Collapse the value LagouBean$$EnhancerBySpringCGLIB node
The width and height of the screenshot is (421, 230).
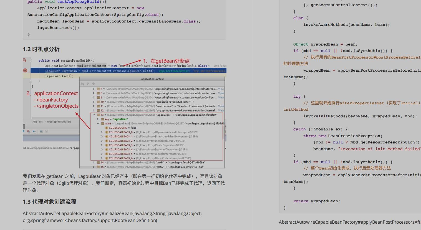click(x=98, y=123)
